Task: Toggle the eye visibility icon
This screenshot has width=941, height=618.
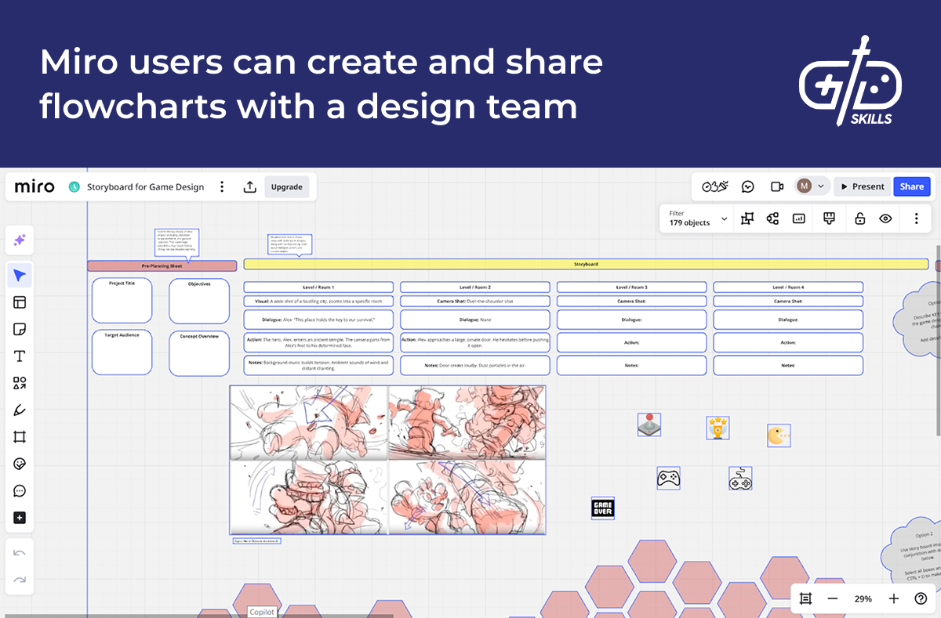Action: tap(885, 219)
